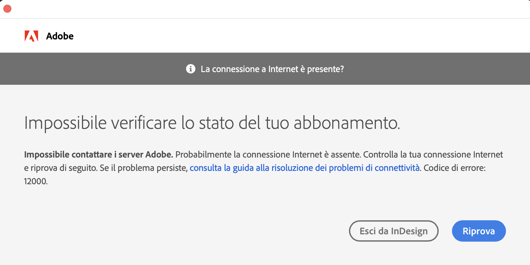Click the bold text "Impossibile contattare i server Adobe"
Screen dimensions: 530x265
(98, 155)
